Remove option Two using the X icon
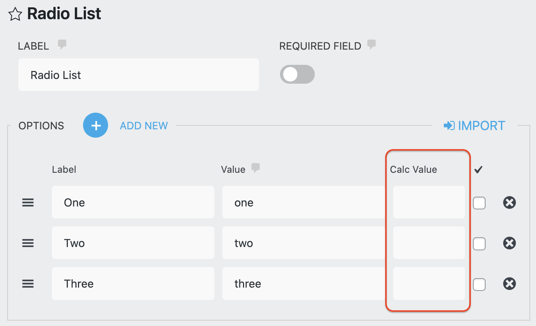536x326 pixels. click(x=509, y=243)
